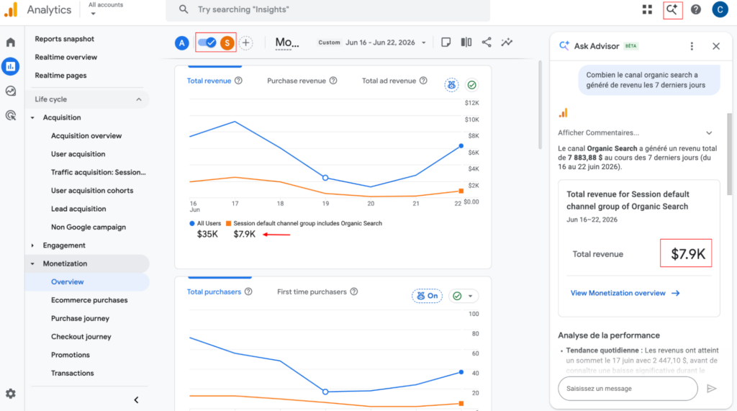Open Realtime pages

pyautogui.click(x=60, y=76)
